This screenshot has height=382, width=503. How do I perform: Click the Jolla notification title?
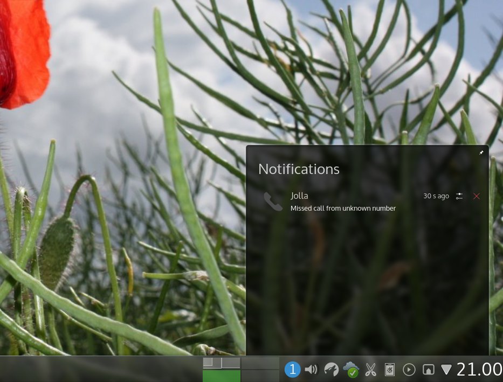(299, 196)
